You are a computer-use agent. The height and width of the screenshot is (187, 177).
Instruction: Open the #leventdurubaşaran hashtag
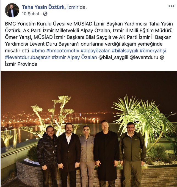click(28, 57)
